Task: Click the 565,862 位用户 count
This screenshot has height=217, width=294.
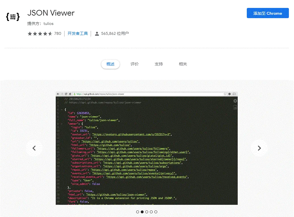Action: tap(115, 33)
